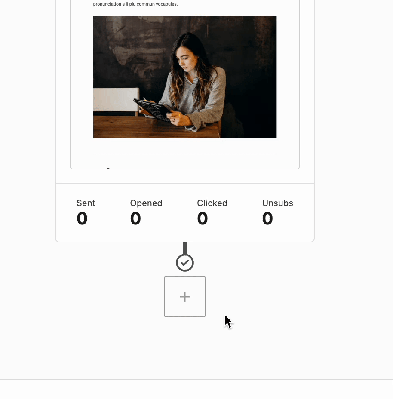Click the horizontal divider line at the page bottom

pyautogui.click(x=196, y=380)
